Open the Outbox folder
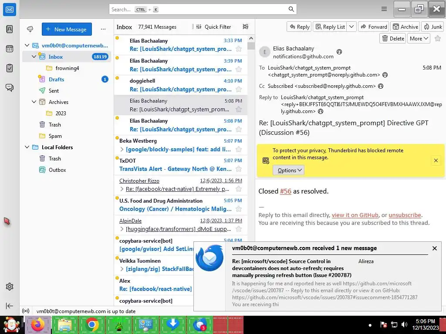The height and width of the screenshot is (334, 446). (x=67, y=170)
